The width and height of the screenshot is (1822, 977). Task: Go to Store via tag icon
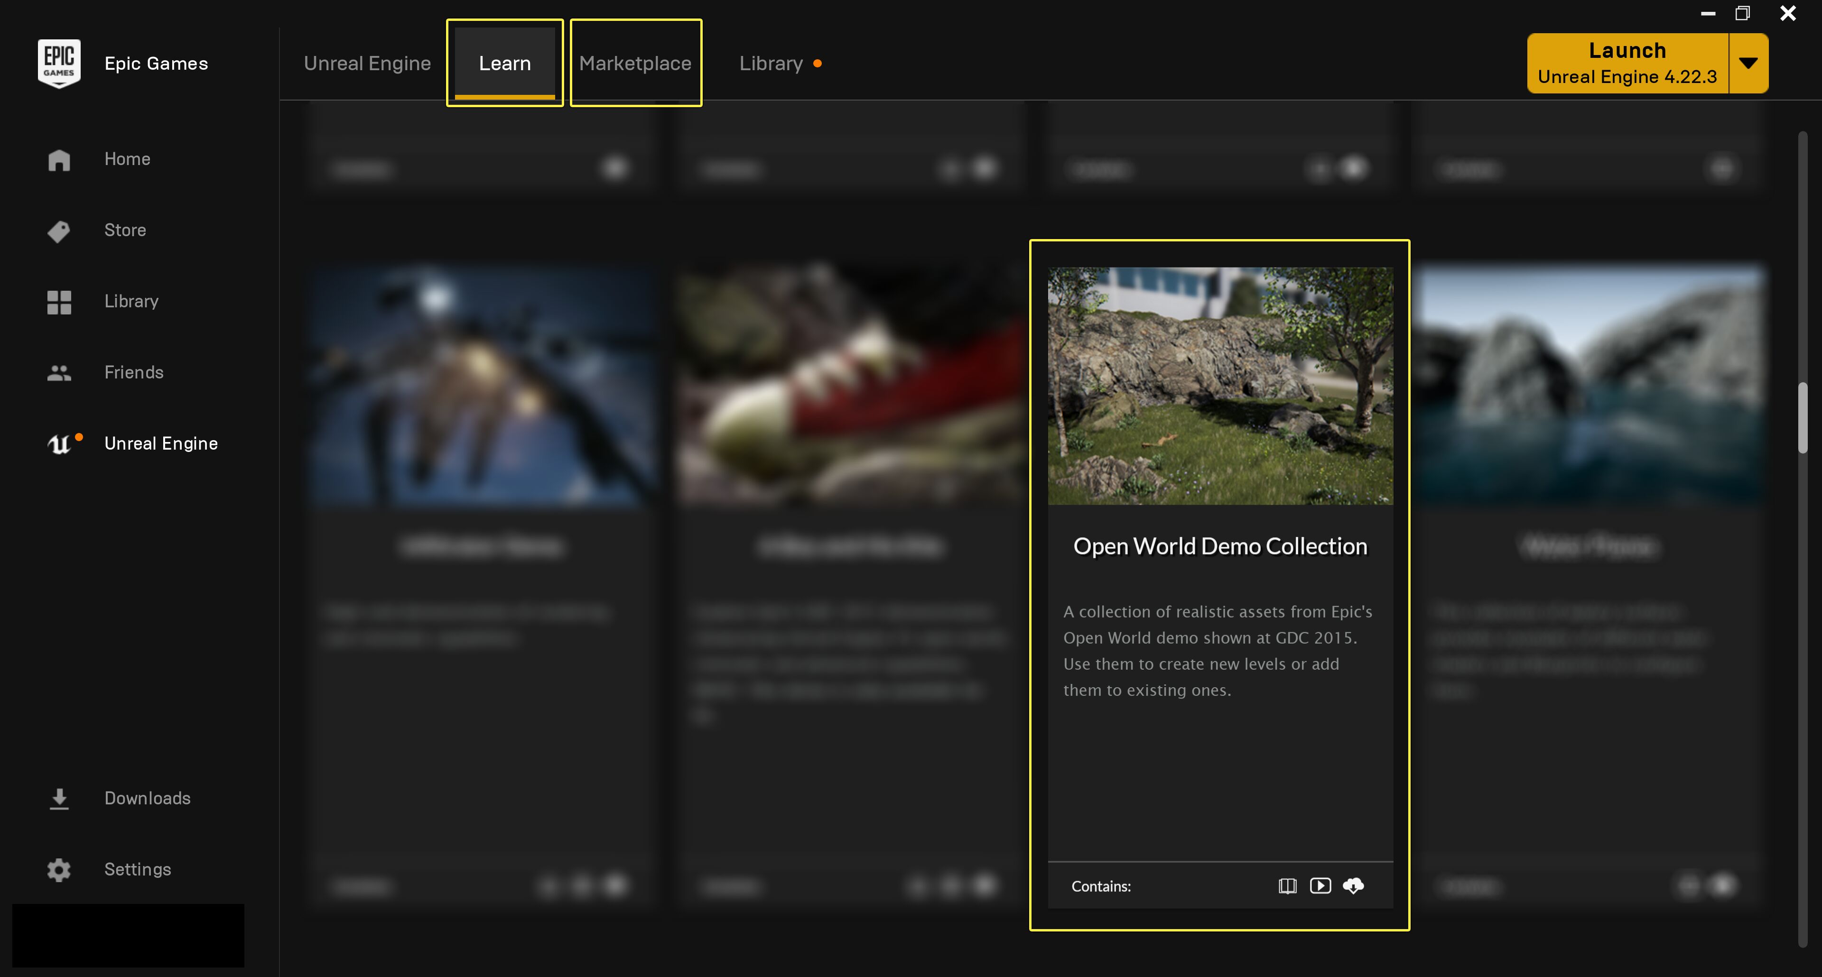click(59, 231)
